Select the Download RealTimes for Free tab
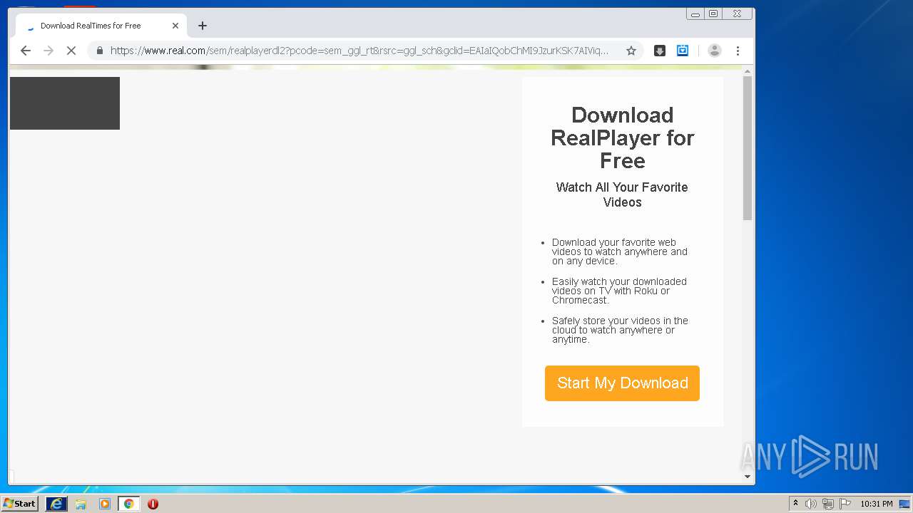The image size is (913, 513). click(101, 26)
